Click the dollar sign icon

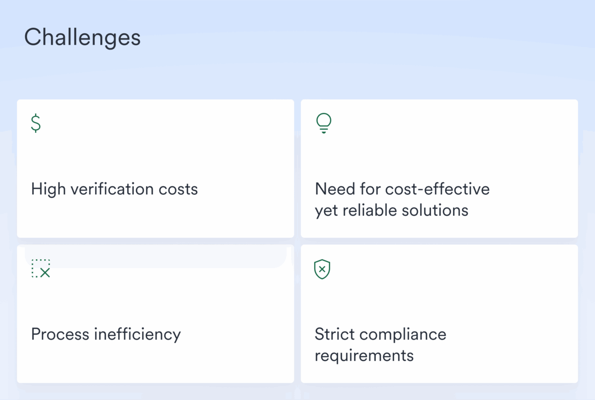[36, 122]
